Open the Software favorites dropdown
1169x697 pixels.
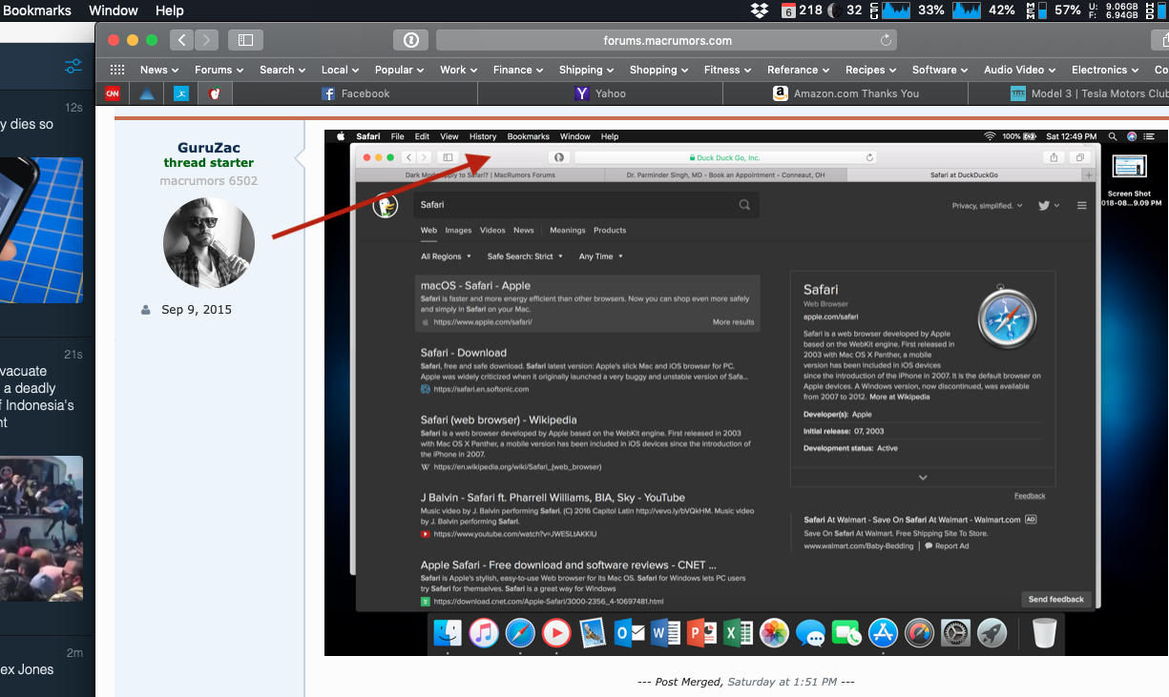click(x=941, y=70)
